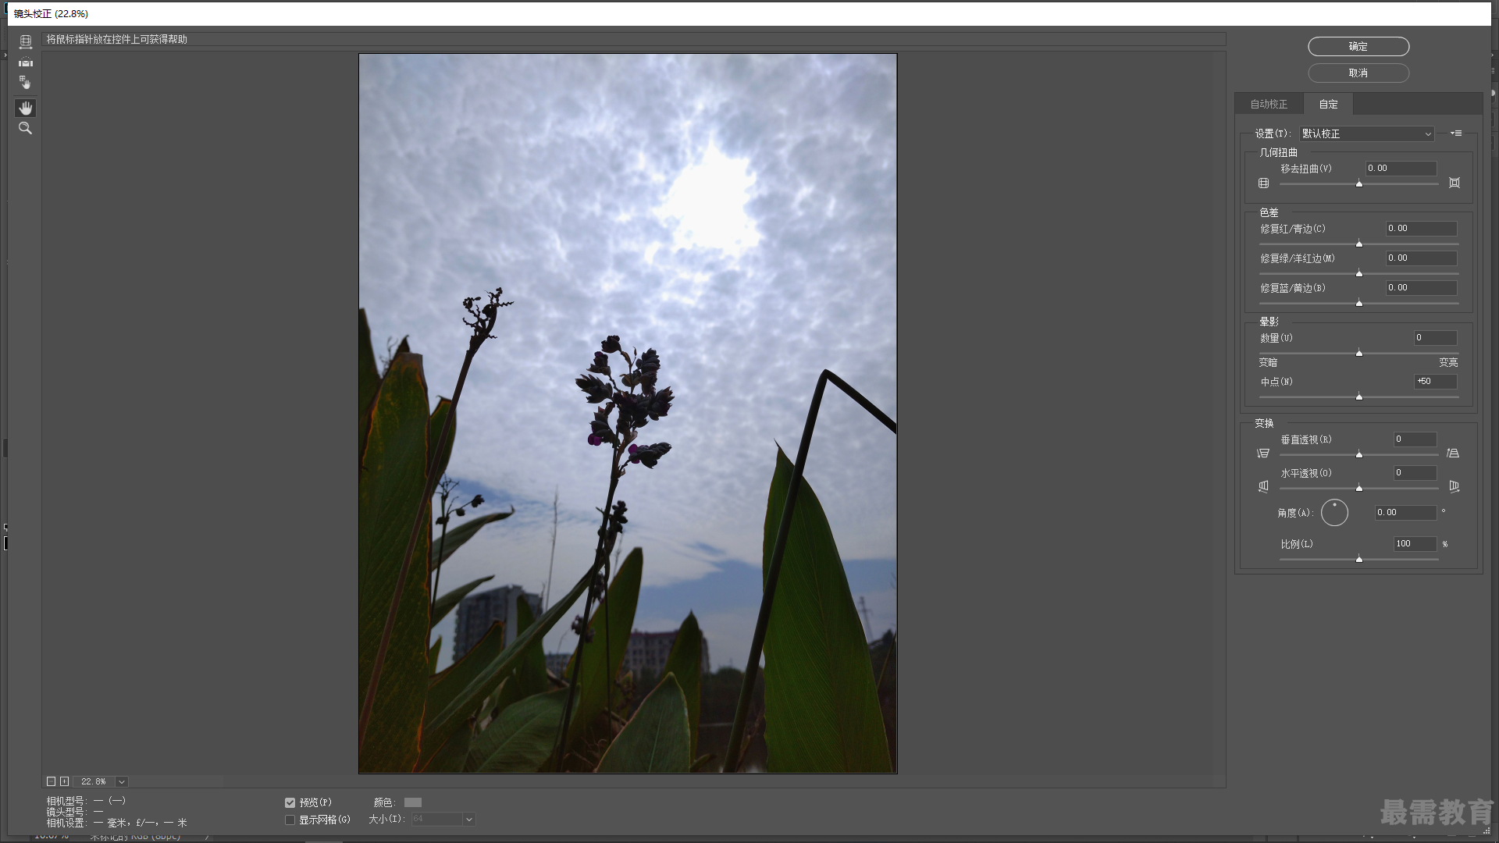This screenshot has height=843, width=1499.
Task: Select the Straighten tool
Action: pyautogui.click(x=26, y=62)
